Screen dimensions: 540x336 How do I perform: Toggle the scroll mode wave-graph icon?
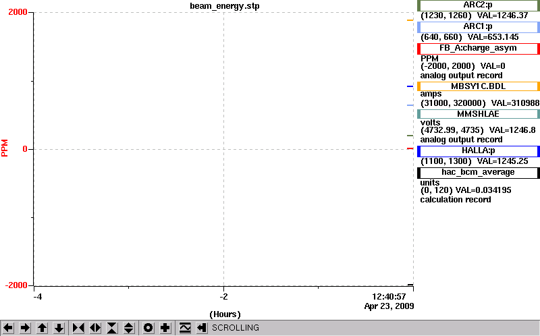[185, 328]
